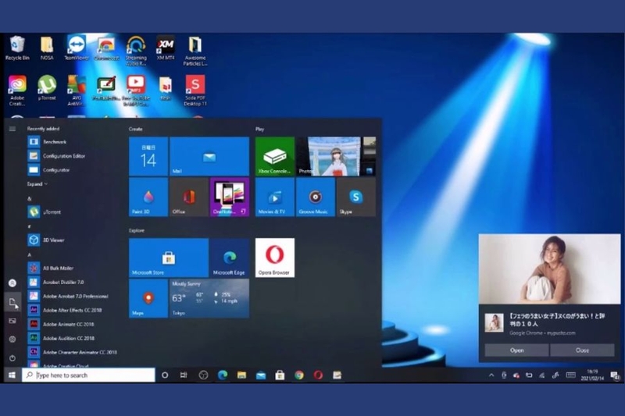Image resolution: width=625 pixels, height=416 pixels.
Task: Launch Microsoft Edge tile
Action: tap(230, 258)
